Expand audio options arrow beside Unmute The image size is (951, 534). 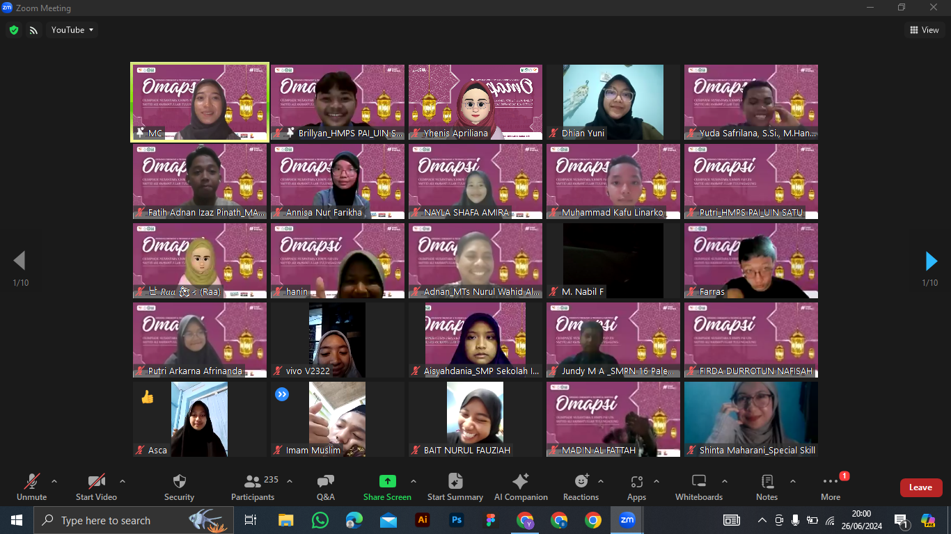[54, 481]
